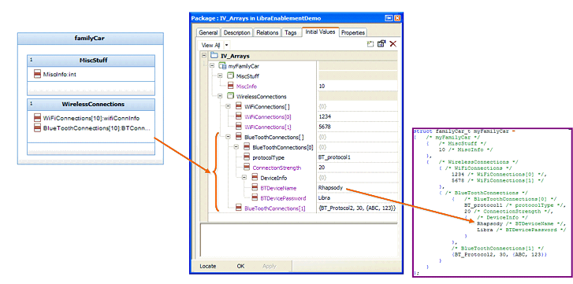Click the BTDevicePassword attribute icon
The width and height of the screenshot is (573, 284).
click(255, 198)
